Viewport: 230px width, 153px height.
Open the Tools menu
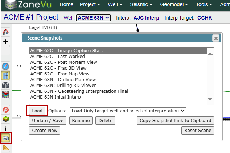204,5
